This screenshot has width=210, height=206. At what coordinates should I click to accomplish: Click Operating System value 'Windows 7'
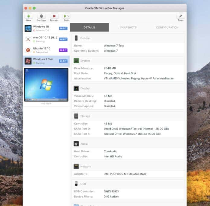[x=111, y=51]
